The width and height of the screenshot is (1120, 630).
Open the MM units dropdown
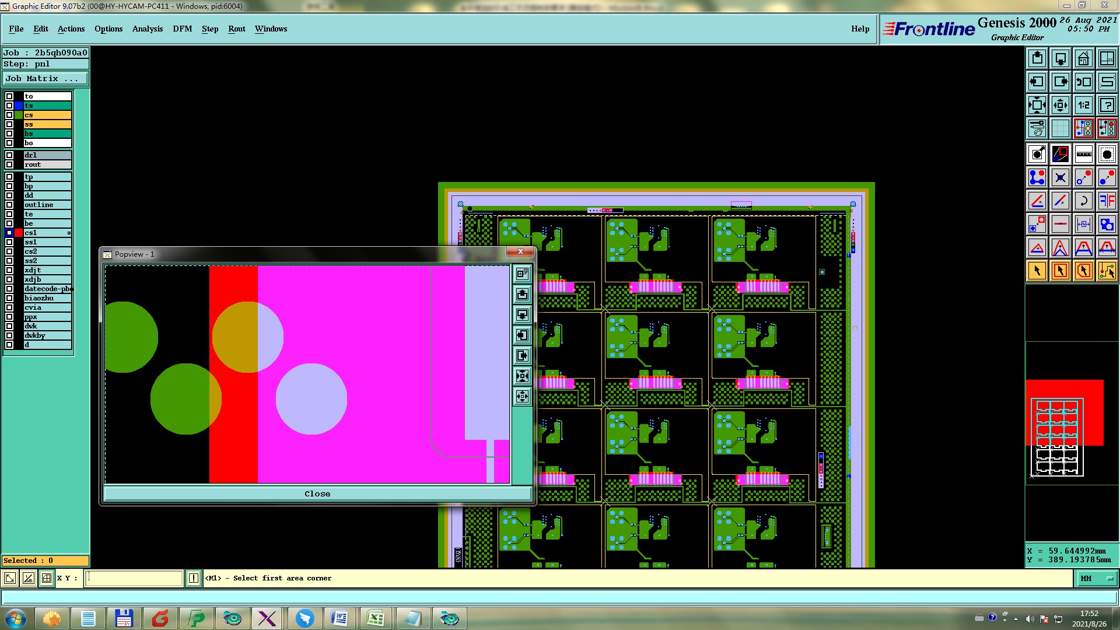point(1097,578)
